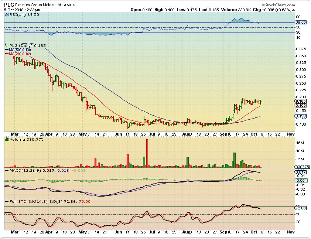311x239 pixels.
Task: Click the copyright symbol before StockCharts.com
Action: click(x=263, y=5)
